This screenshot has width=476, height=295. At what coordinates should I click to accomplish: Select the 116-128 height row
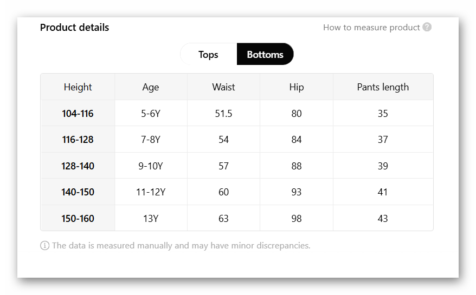point(78,140)
